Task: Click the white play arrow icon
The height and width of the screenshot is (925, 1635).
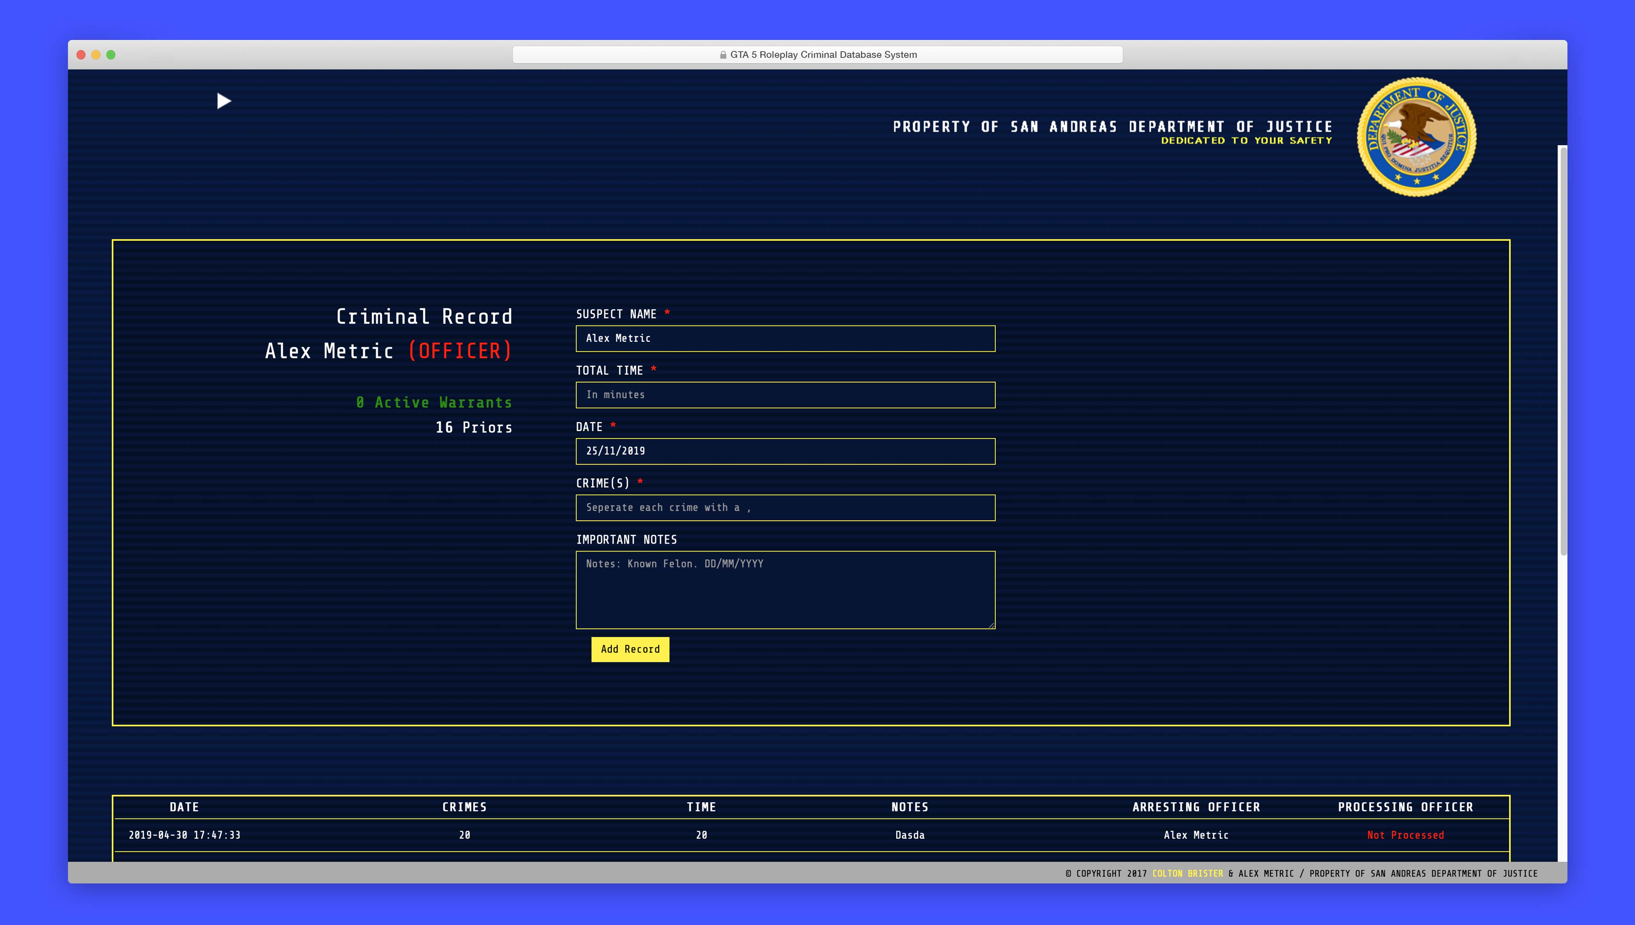Action: click(224, 101)
